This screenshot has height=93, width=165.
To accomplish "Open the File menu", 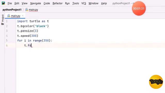I will tap(10, 3).
